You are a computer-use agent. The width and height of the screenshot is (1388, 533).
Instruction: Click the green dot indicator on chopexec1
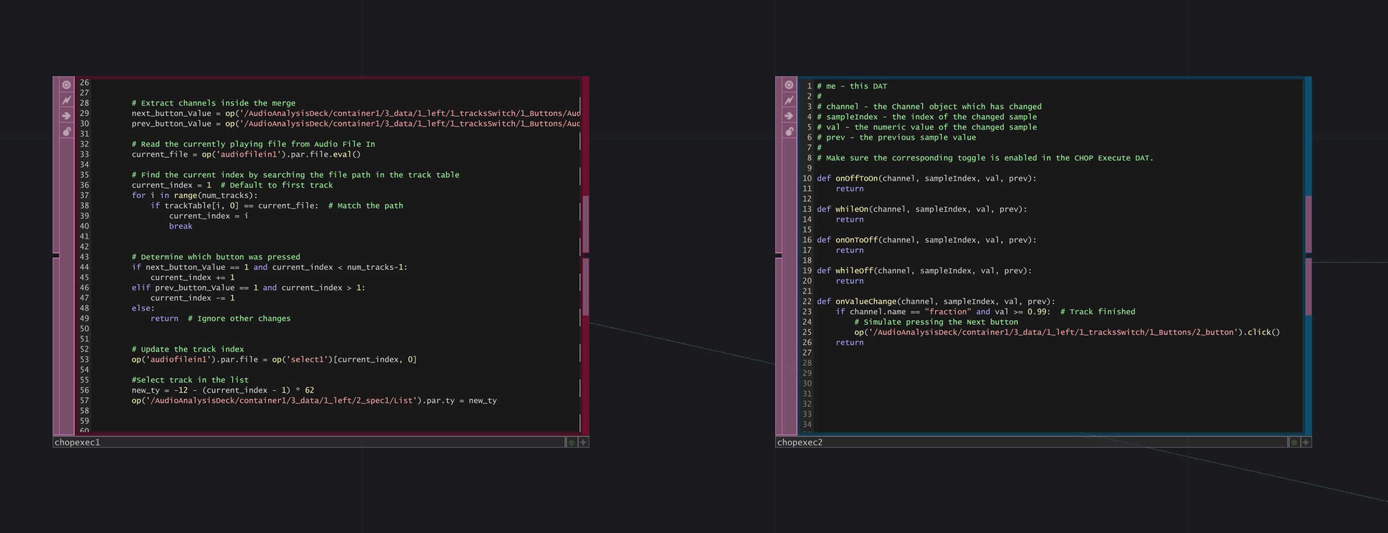(572, 443)
